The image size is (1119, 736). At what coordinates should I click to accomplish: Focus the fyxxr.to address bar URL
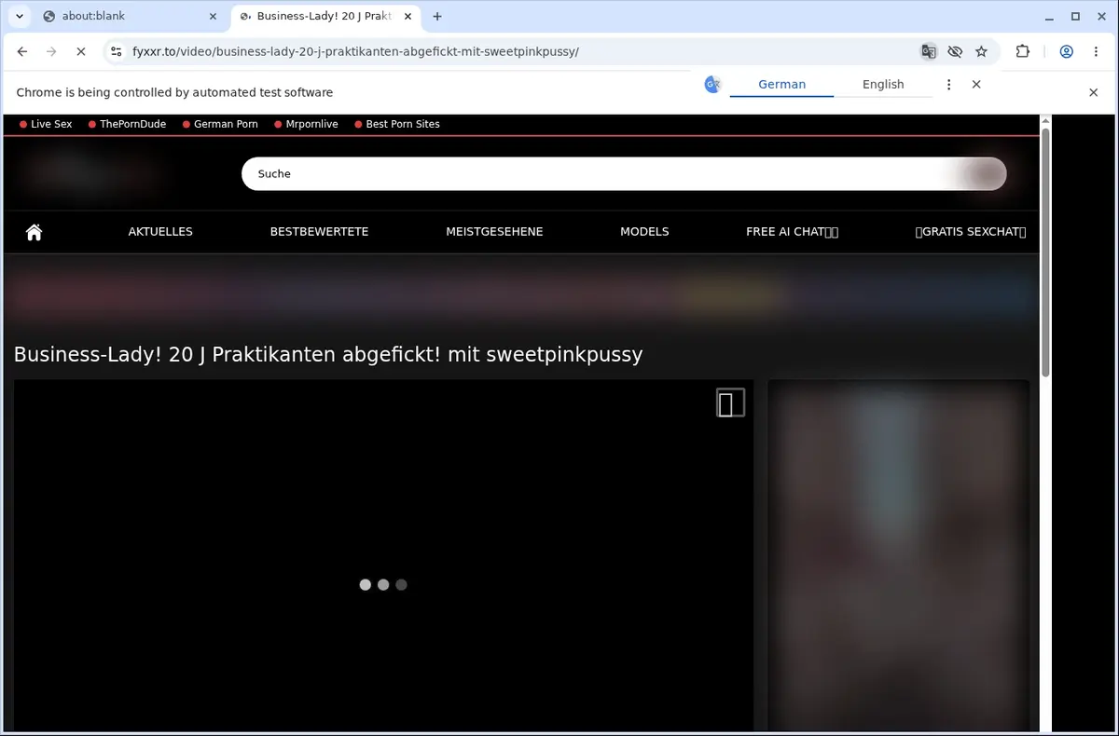355,51
